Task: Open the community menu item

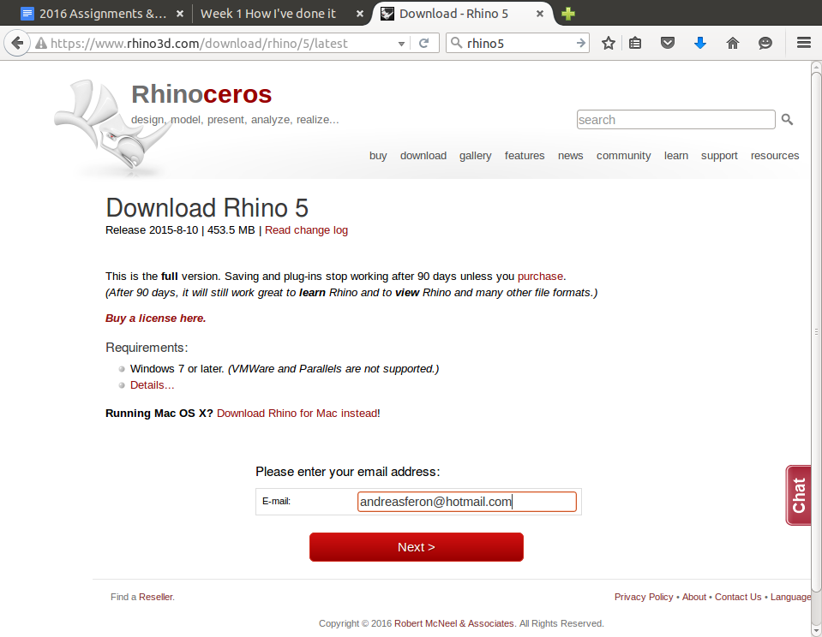Action: [623, 156]
